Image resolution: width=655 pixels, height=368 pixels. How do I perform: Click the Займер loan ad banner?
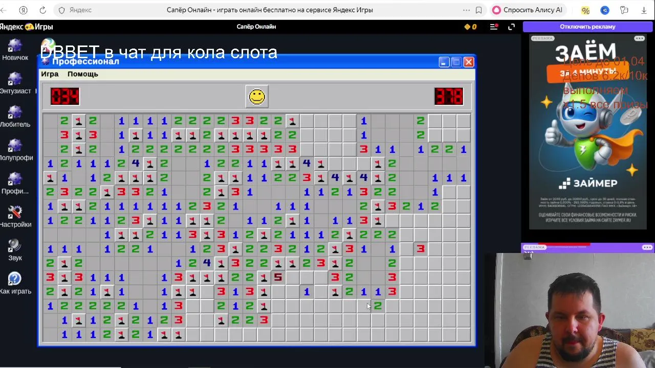pos(588,132)
